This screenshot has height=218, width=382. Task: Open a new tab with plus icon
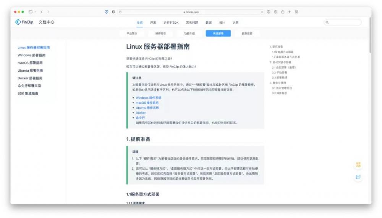click(290, 12)
